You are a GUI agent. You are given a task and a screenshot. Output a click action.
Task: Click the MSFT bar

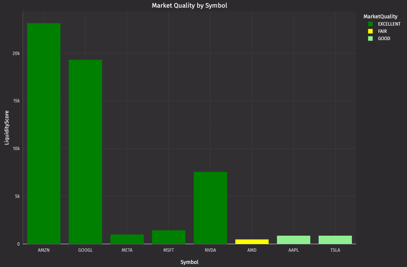click(x=168, y=237)
